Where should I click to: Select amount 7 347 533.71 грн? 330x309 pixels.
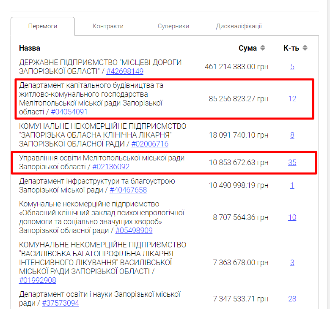click(x=241, y=299)
